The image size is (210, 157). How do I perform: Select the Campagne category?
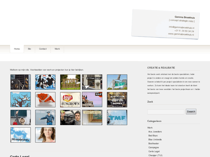(154, 147)
